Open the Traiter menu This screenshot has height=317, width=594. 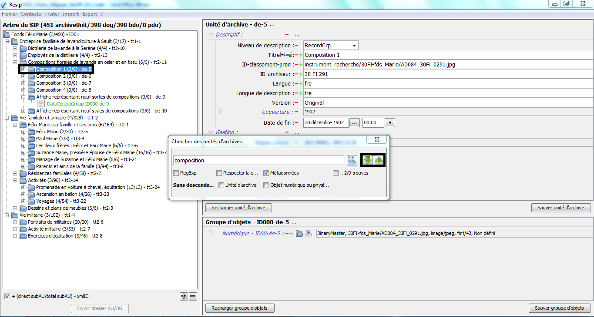[52, 14]
